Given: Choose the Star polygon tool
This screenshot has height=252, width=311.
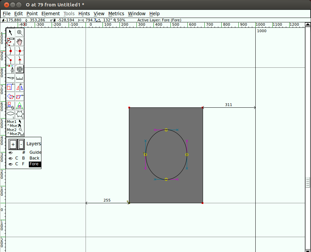Looking at the screenshot, I should (20, 114).
